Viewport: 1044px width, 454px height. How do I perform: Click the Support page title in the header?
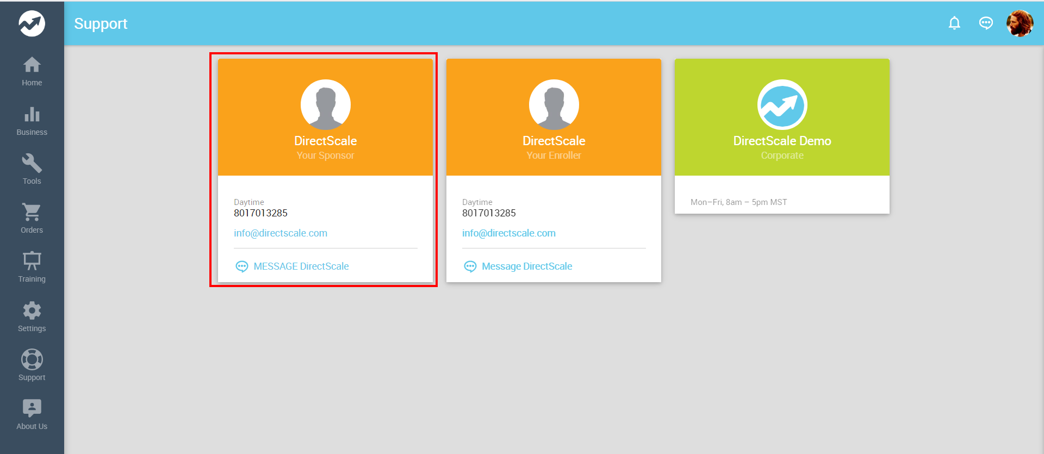click(x=101, y=23)
